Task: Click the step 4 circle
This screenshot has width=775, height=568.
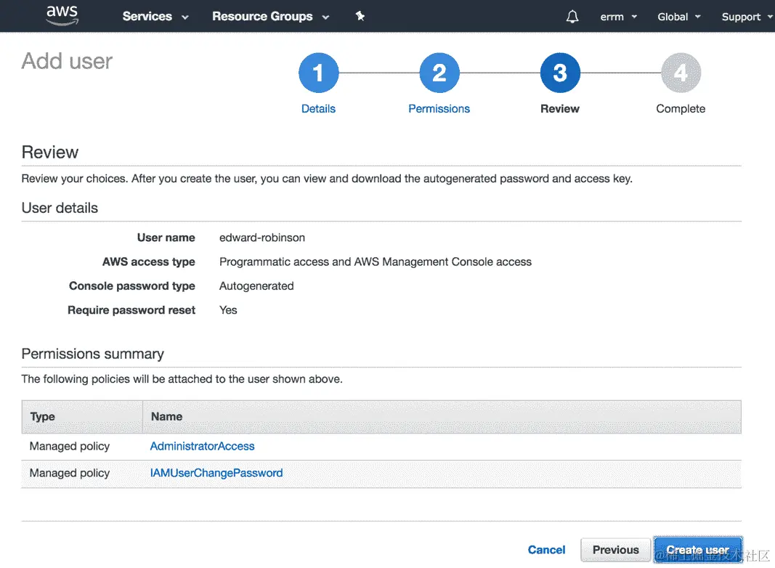Action: click(681, 73)
